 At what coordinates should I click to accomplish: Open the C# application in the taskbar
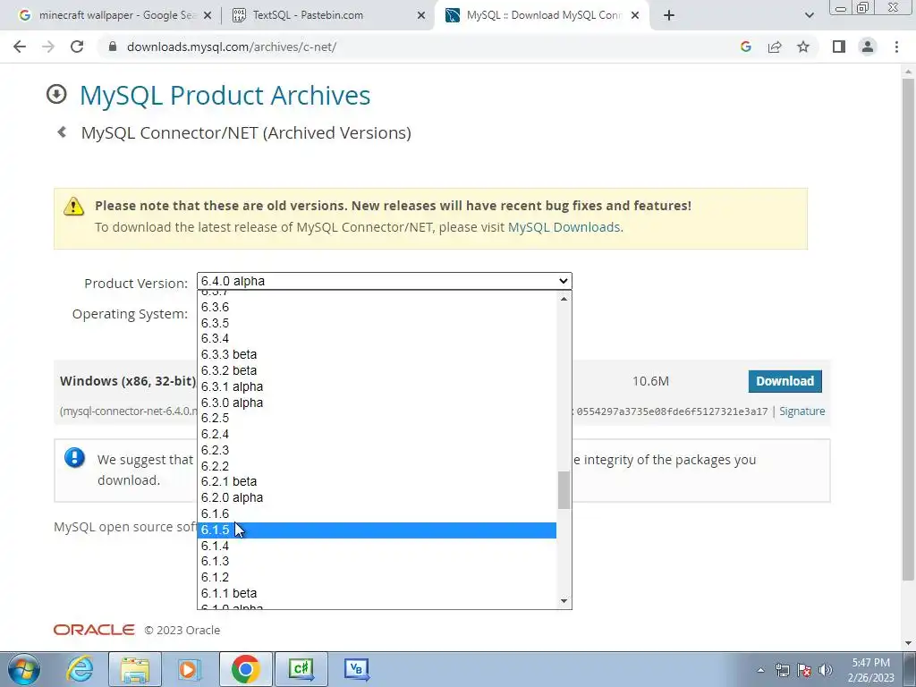pos(301,669)
